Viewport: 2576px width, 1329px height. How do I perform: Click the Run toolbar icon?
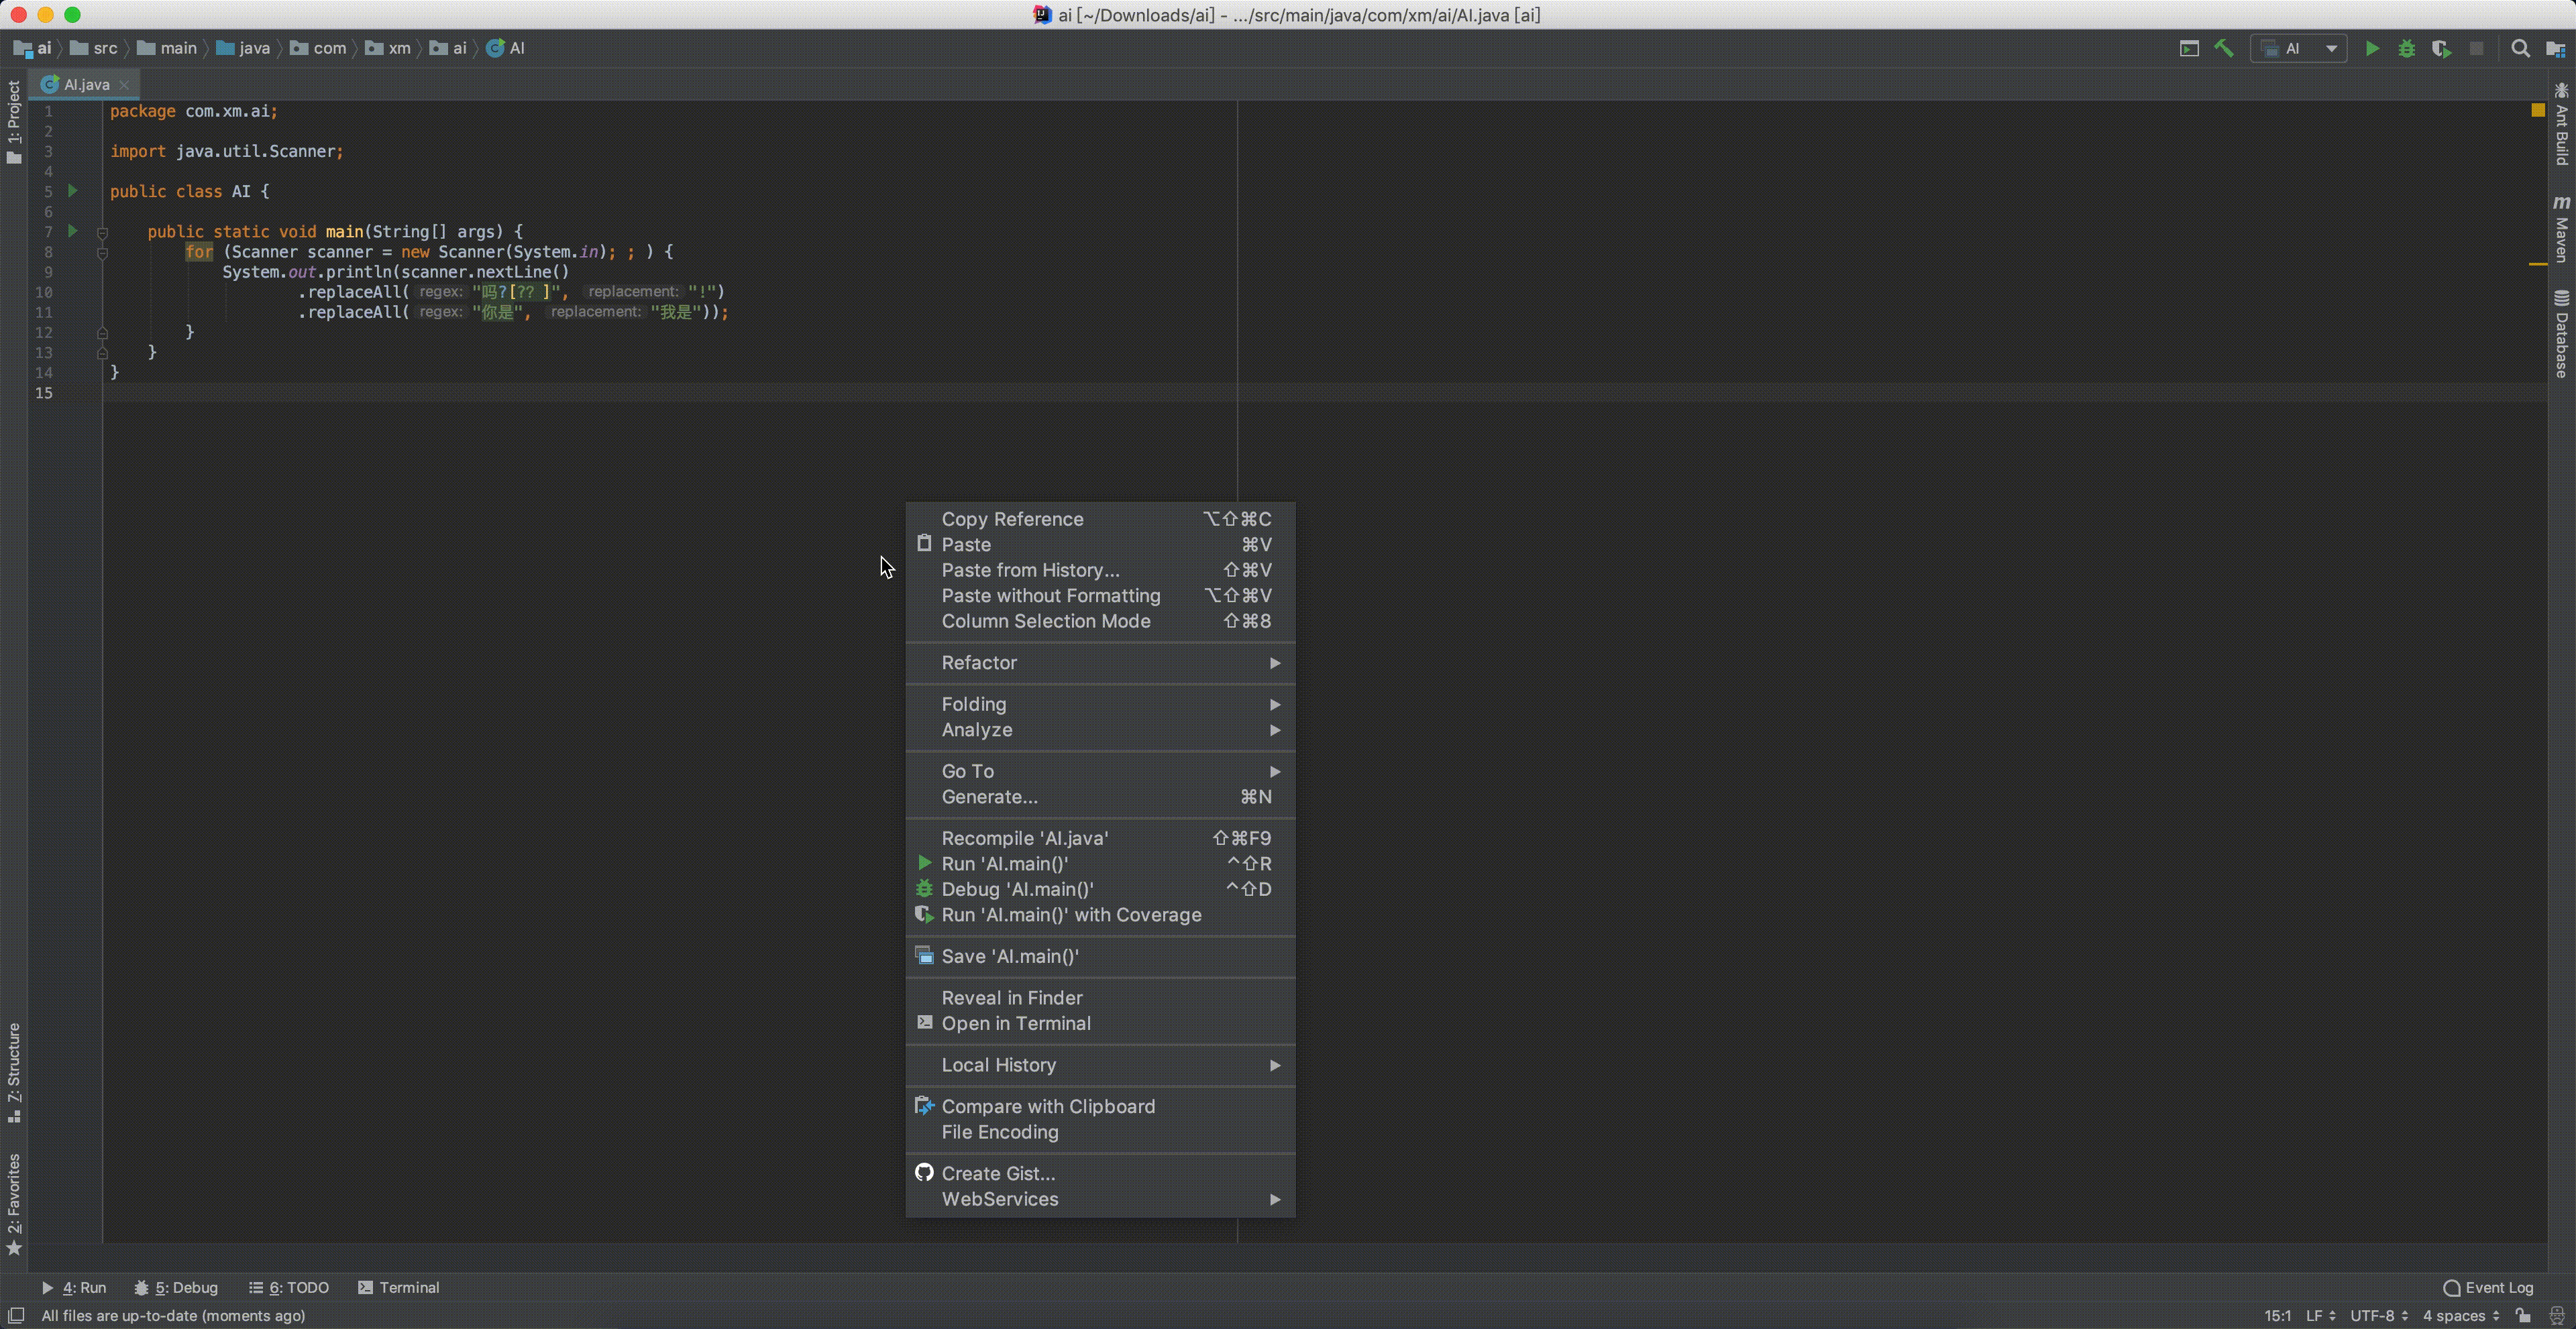tap(2371, 48)
